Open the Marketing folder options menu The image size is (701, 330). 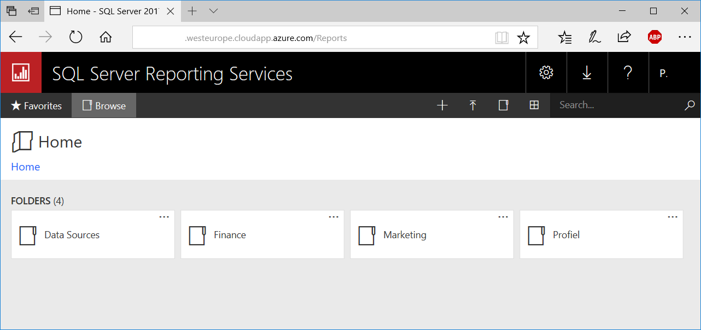[503, 216]
